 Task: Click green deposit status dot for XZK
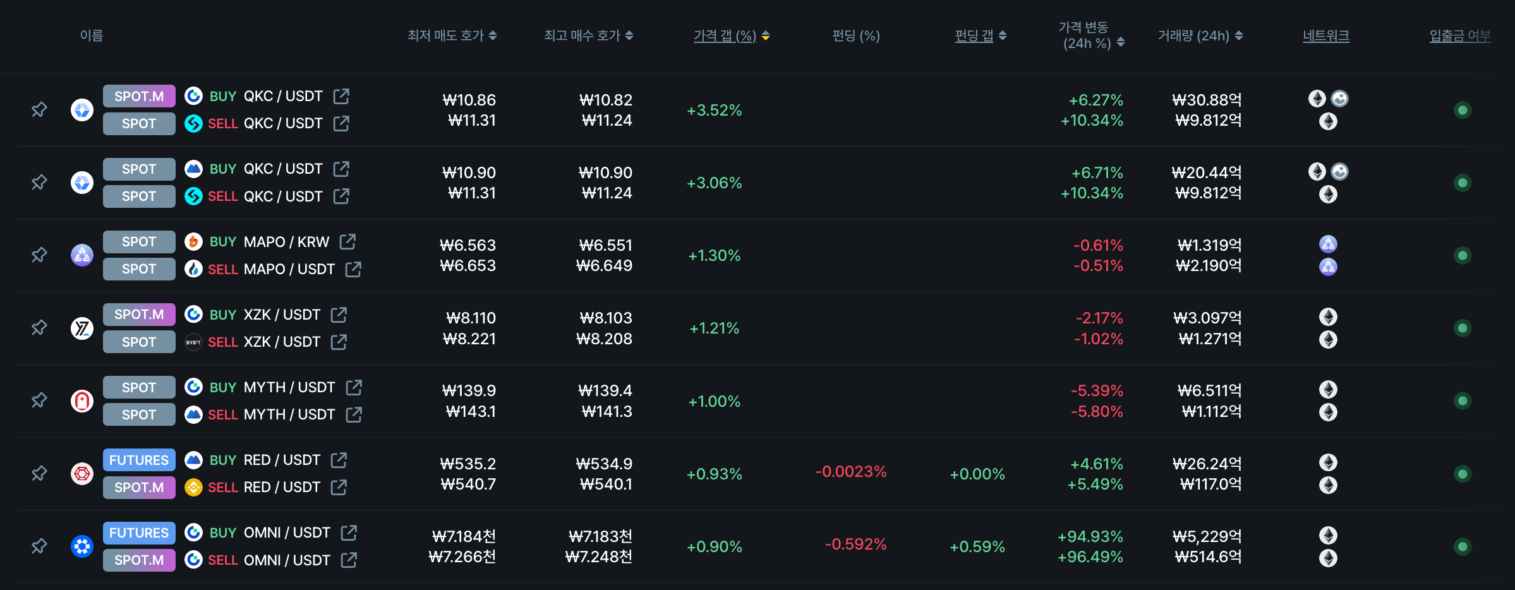pyautogui.click(x=1463, y=328)
